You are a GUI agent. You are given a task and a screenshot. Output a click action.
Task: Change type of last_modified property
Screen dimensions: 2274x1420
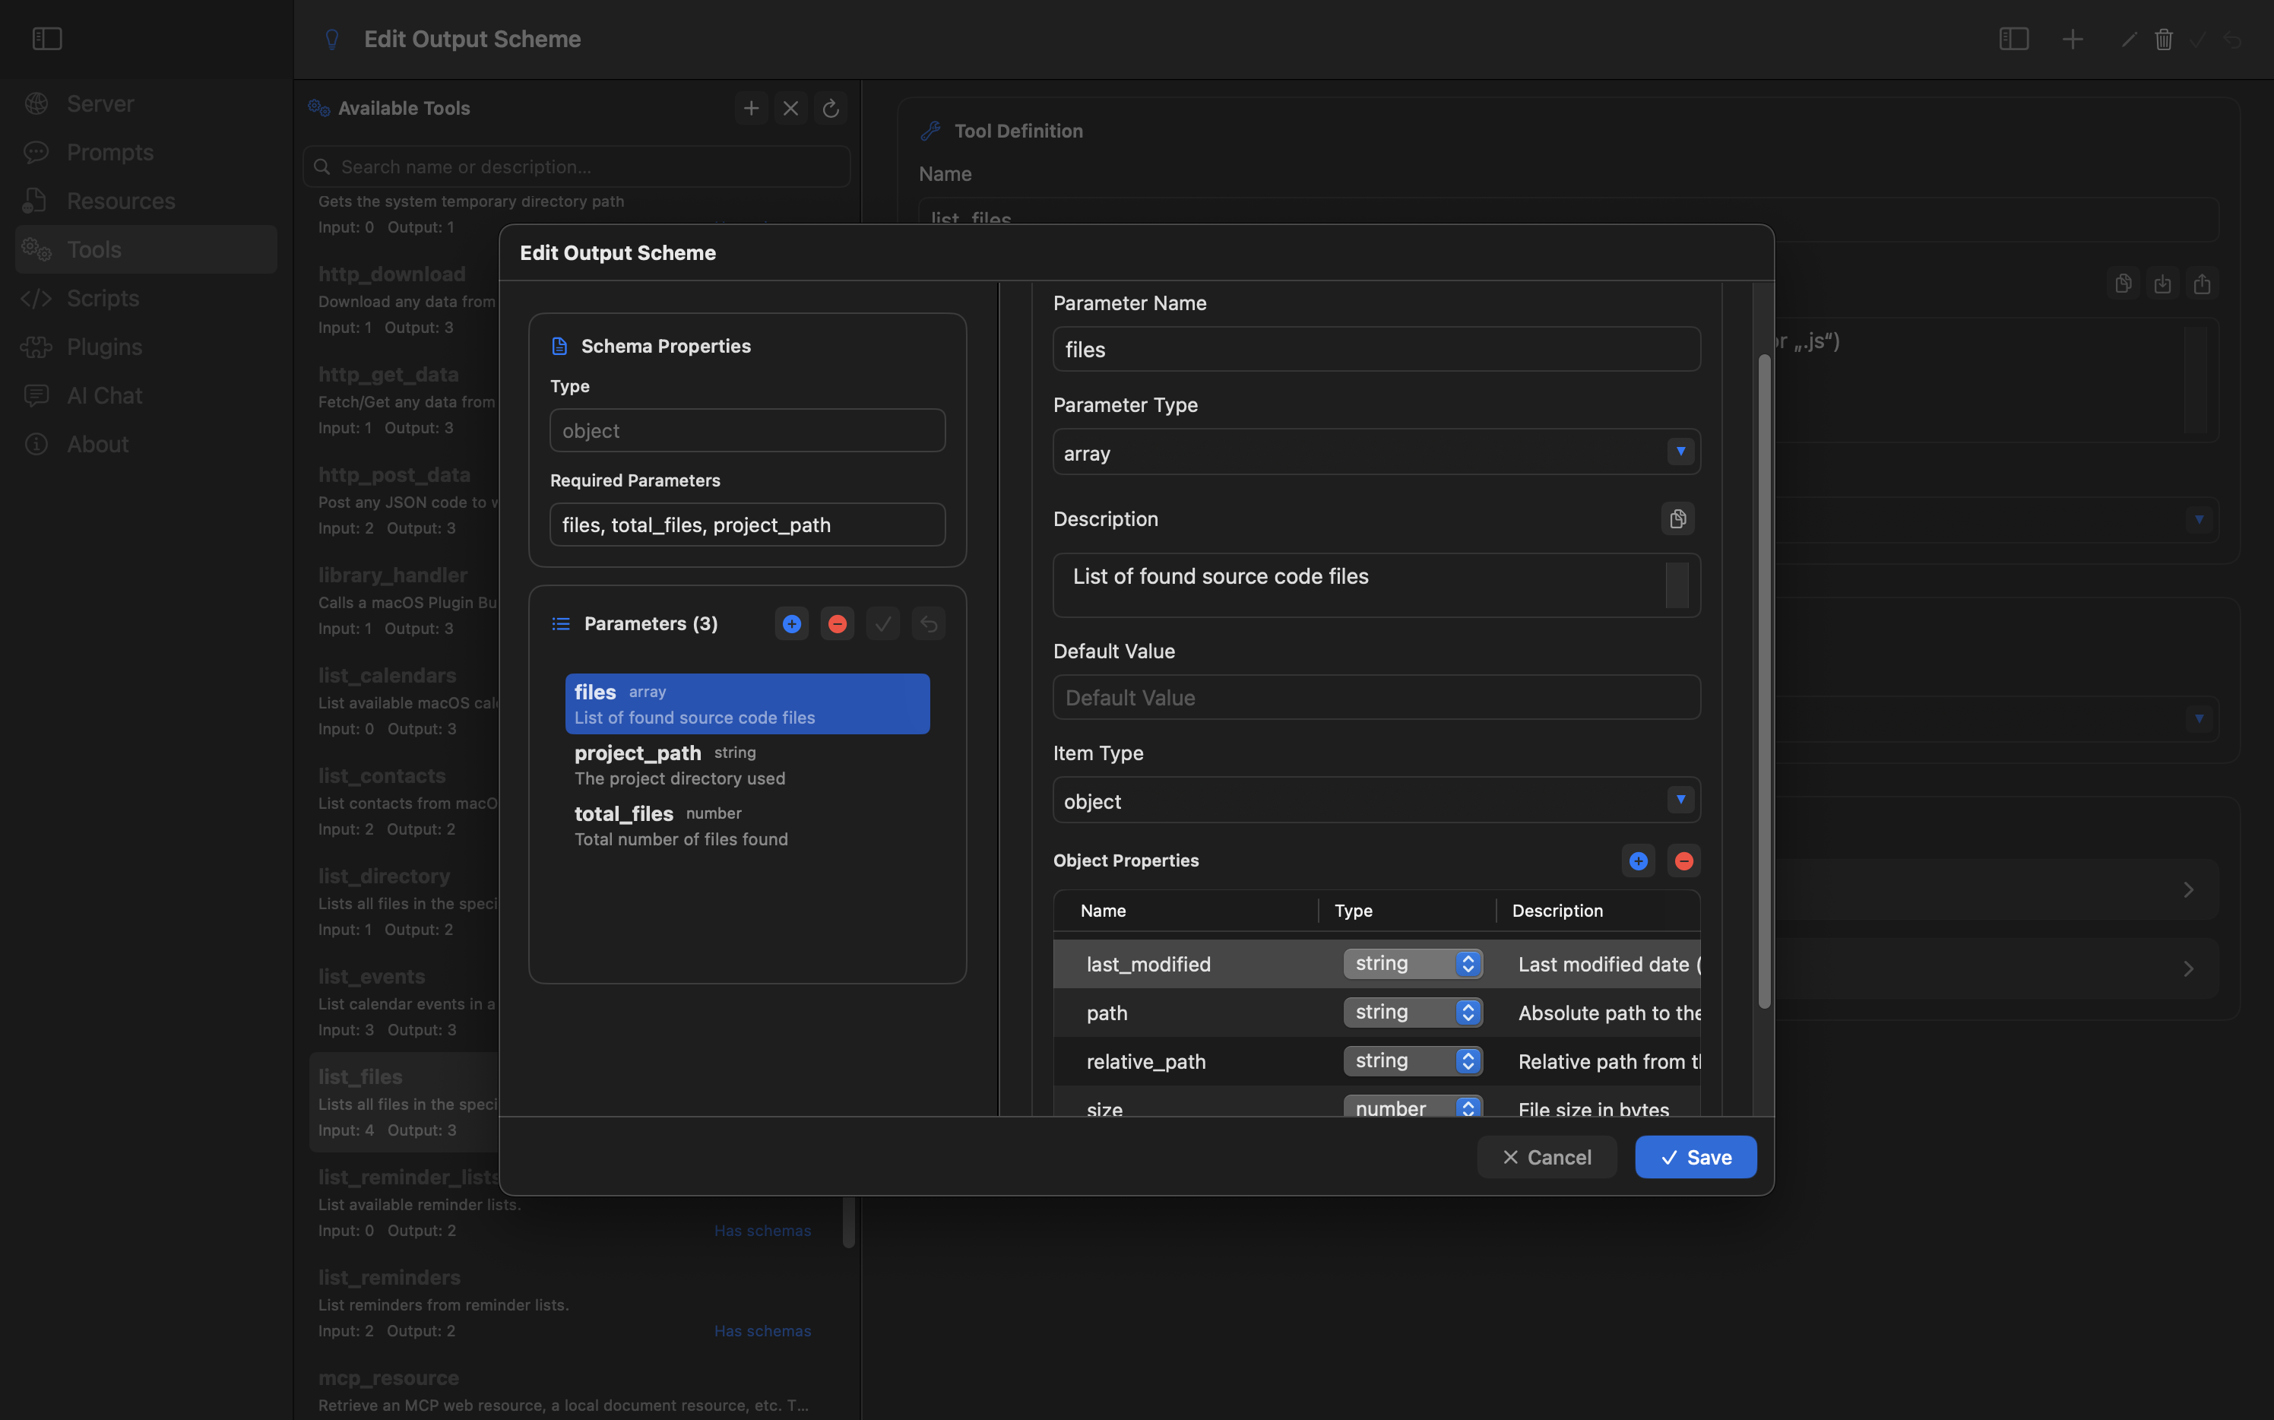coord(1413,964)
